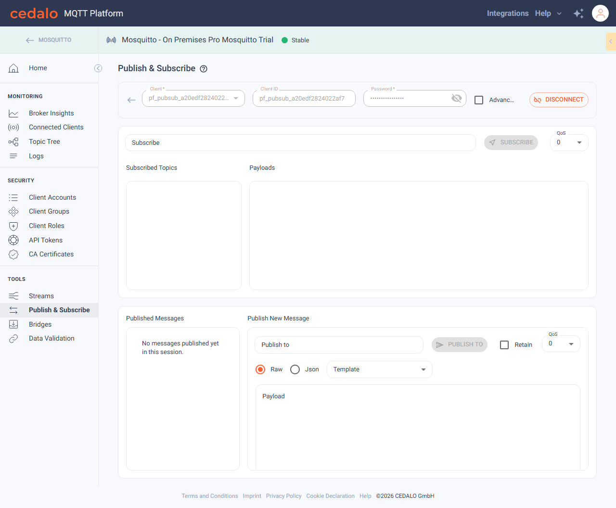Enable the Advanced checkbox
Screen dimensions: 616x508
[x=479, y=100]
